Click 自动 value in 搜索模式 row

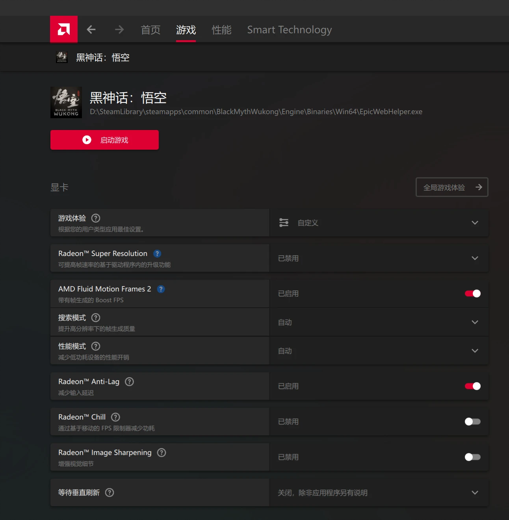[x=285, y=322]
